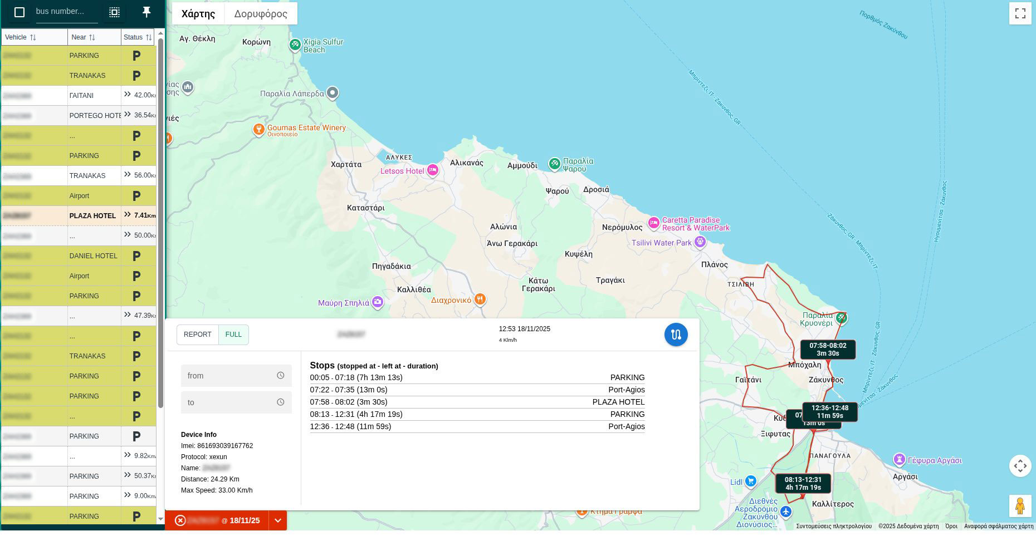Screen dimensions: 1036x536
Task: Click the bus number search field
Action: [x=67, y=12]
